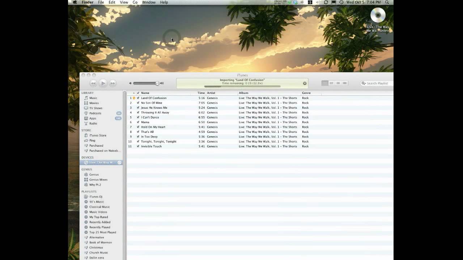Click the Next track fast-forward button

click(113, 83)
